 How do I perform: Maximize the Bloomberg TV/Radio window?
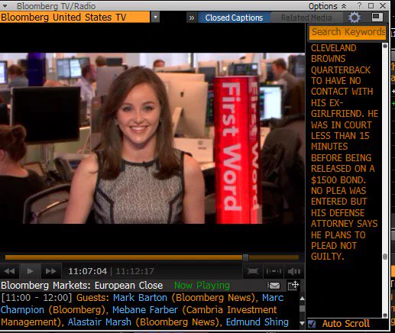371,5
